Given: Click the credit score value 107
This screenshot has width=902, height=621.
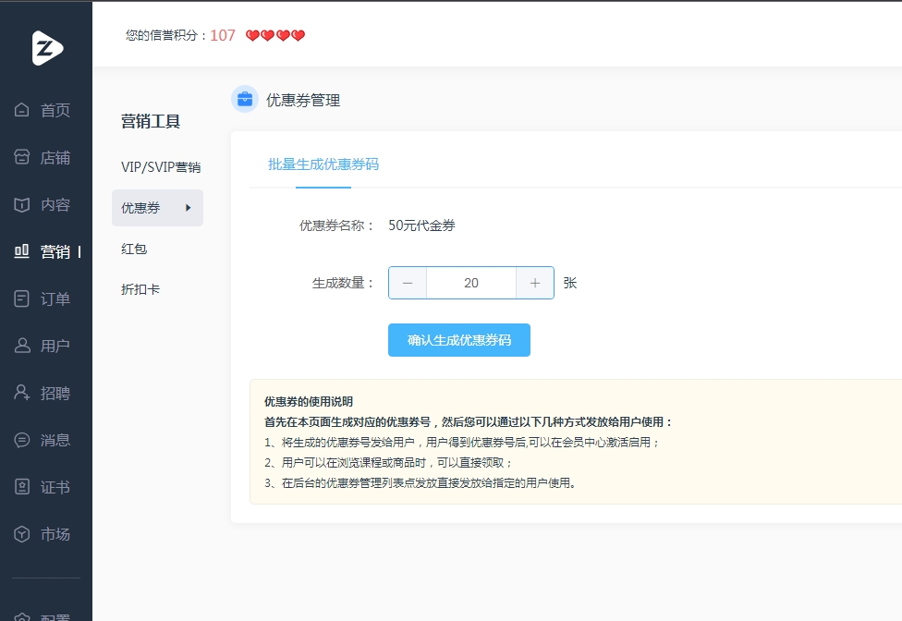Looking at the screenshot, I should coord(223,36).
